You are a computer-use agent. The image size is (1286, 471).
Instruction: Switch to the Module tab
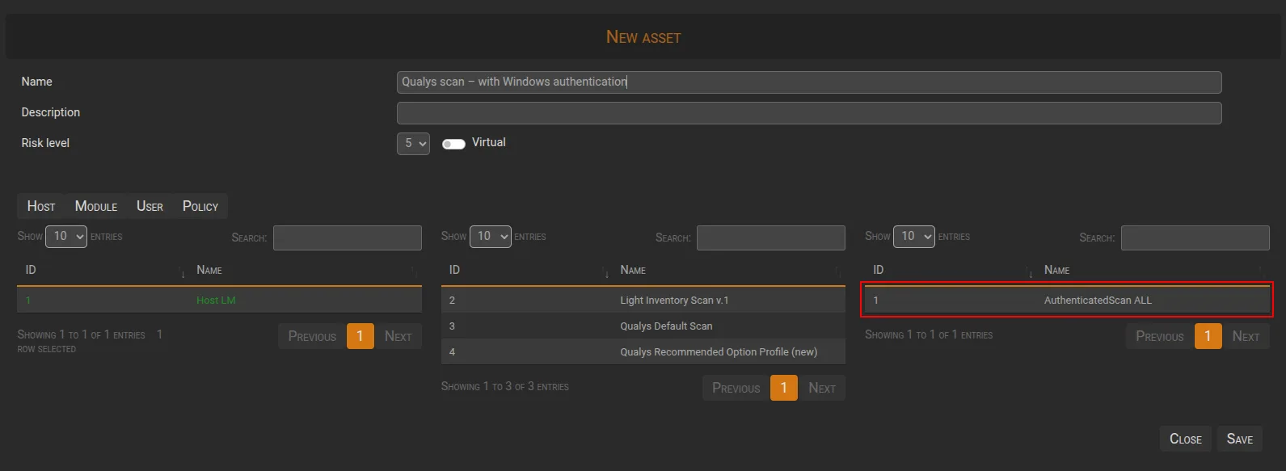[x=96, y=206]
